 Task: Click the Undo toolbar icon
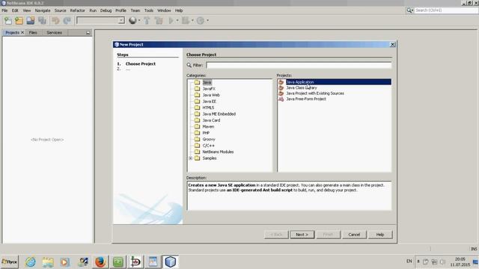tap(55, 20)
